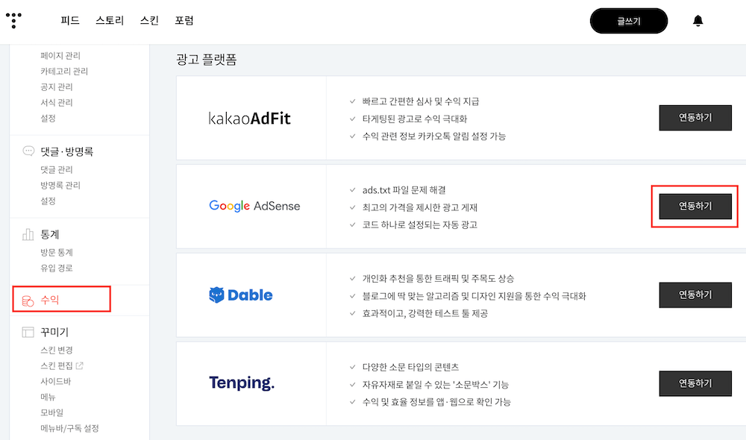
Task: Click the 댓글·방명록 speech bubble icon
Action: (x=28, y=151)
